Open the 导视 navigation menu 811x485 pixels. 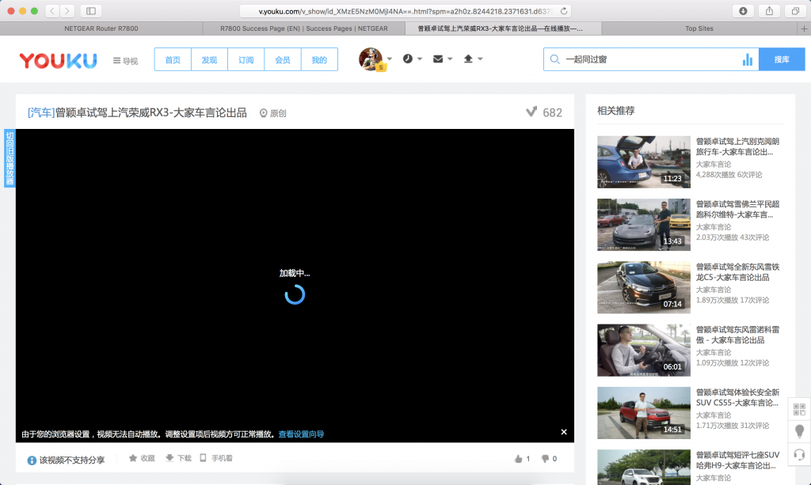(x=125, y=60)
